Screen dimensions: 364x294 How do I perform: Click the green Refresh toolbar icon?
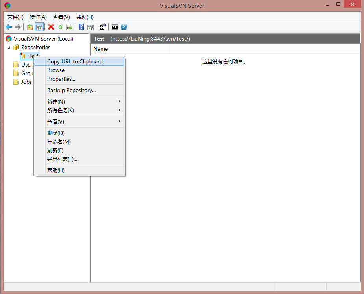click(60, 27)
